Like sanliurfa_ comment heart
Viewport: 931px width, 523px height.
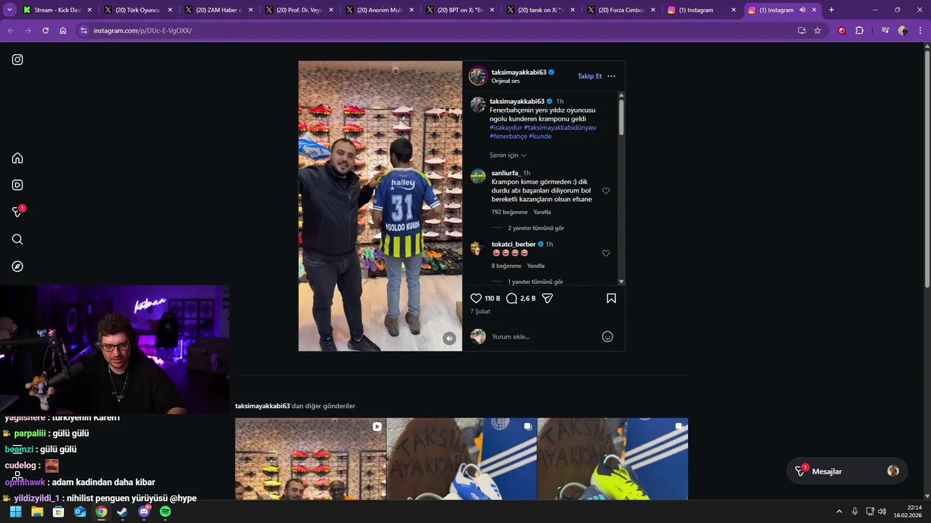[606, 191]
